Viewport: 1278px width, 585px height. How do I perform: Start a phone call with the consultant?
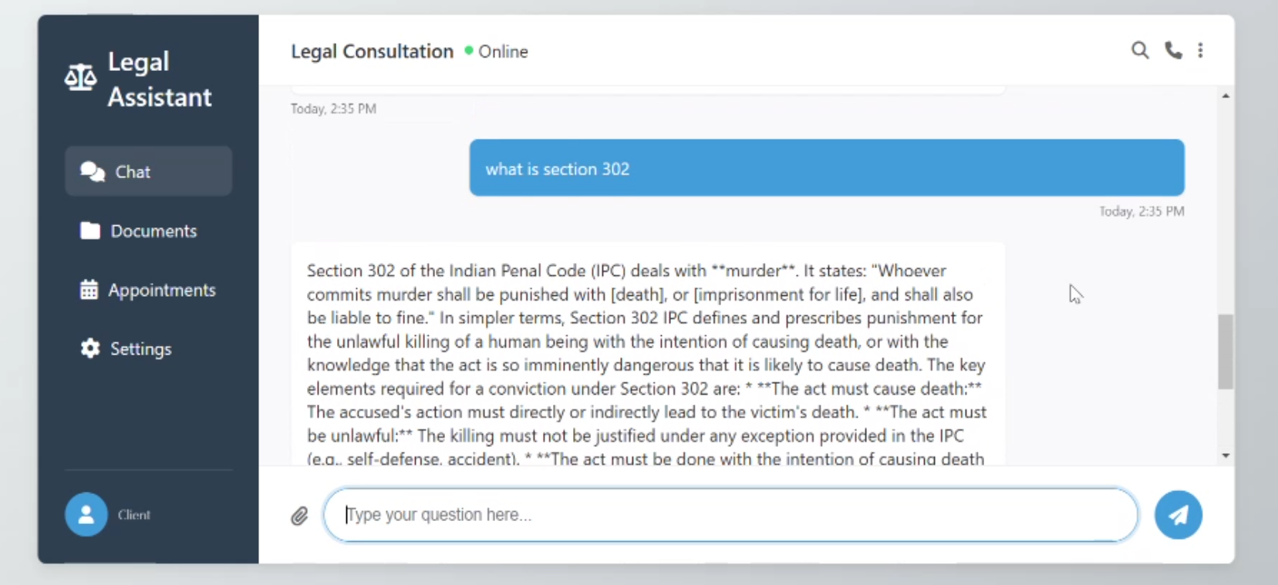(1173, 51)
